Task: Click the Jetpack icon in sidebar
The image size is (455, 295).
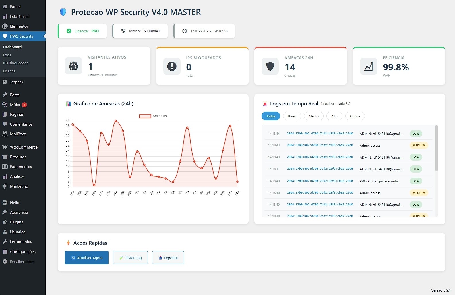Action: click(5, 82)
